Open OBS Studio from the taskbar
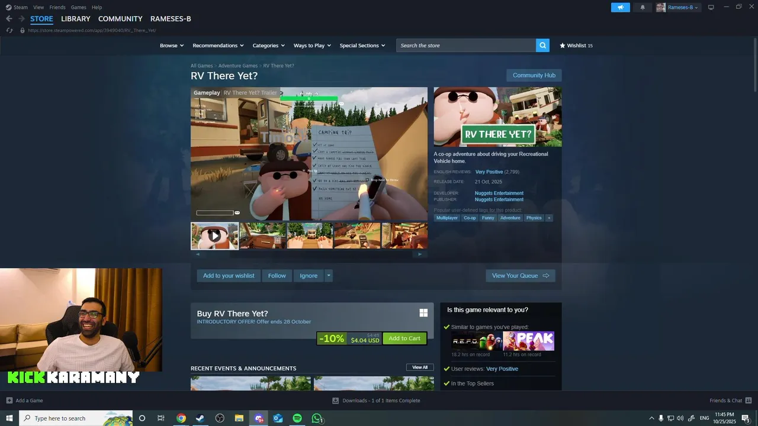The height and width of the screenshot is (426, 758). (x=220, y=418)
